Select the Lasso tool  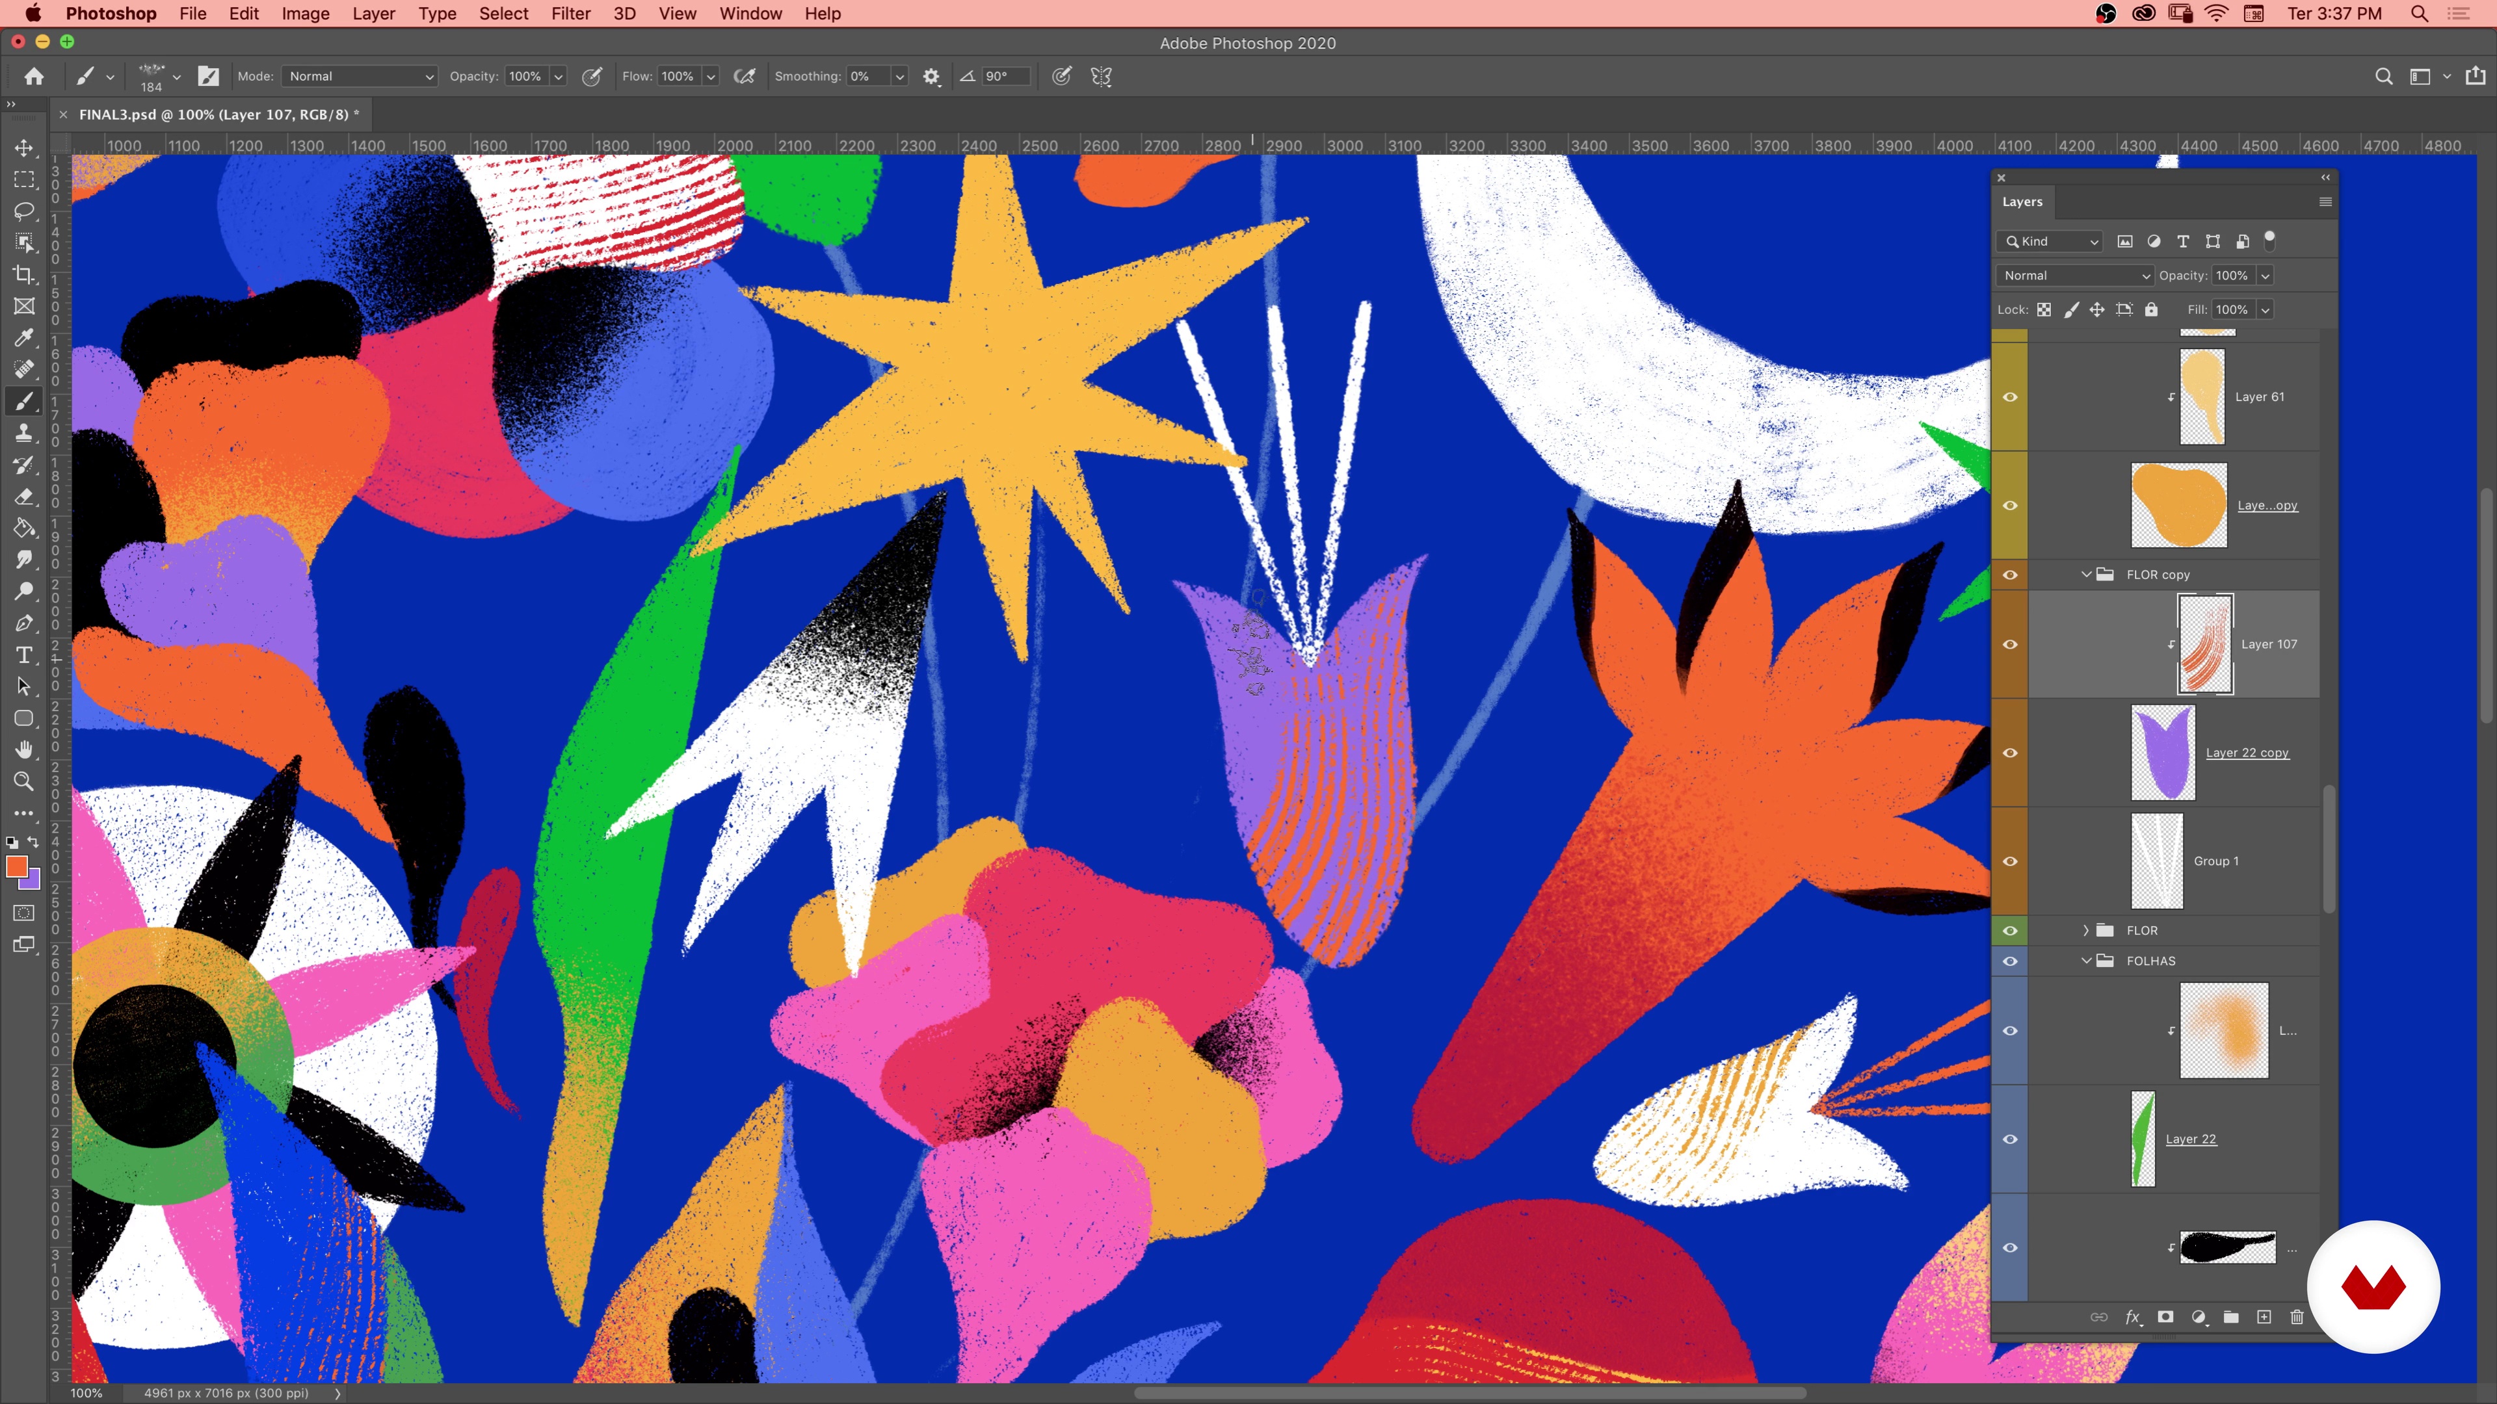tap(23, 211)
